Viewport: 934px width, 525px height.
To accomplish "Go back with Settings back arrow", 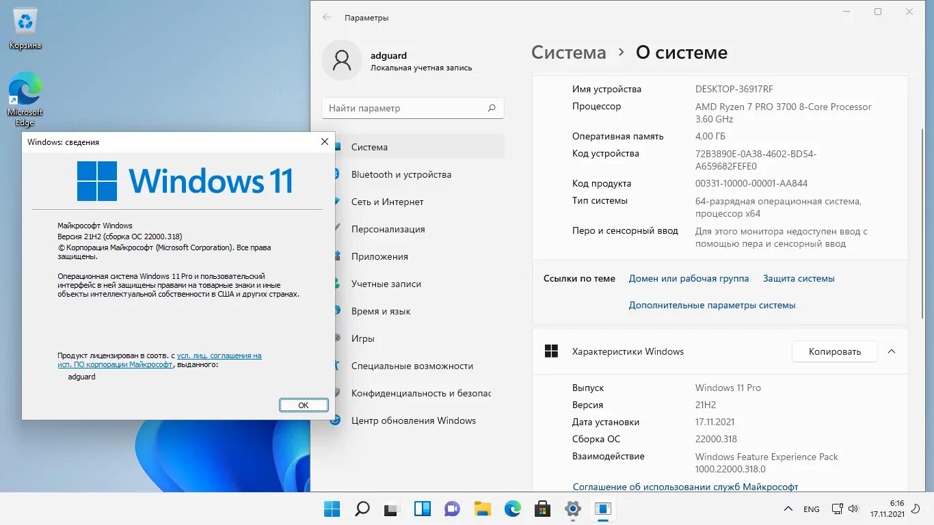I will pyautogui.click(x=327, y=18).
